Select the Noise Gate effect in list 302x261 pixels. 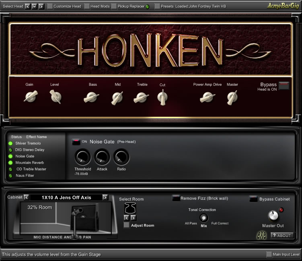point(25,156)
